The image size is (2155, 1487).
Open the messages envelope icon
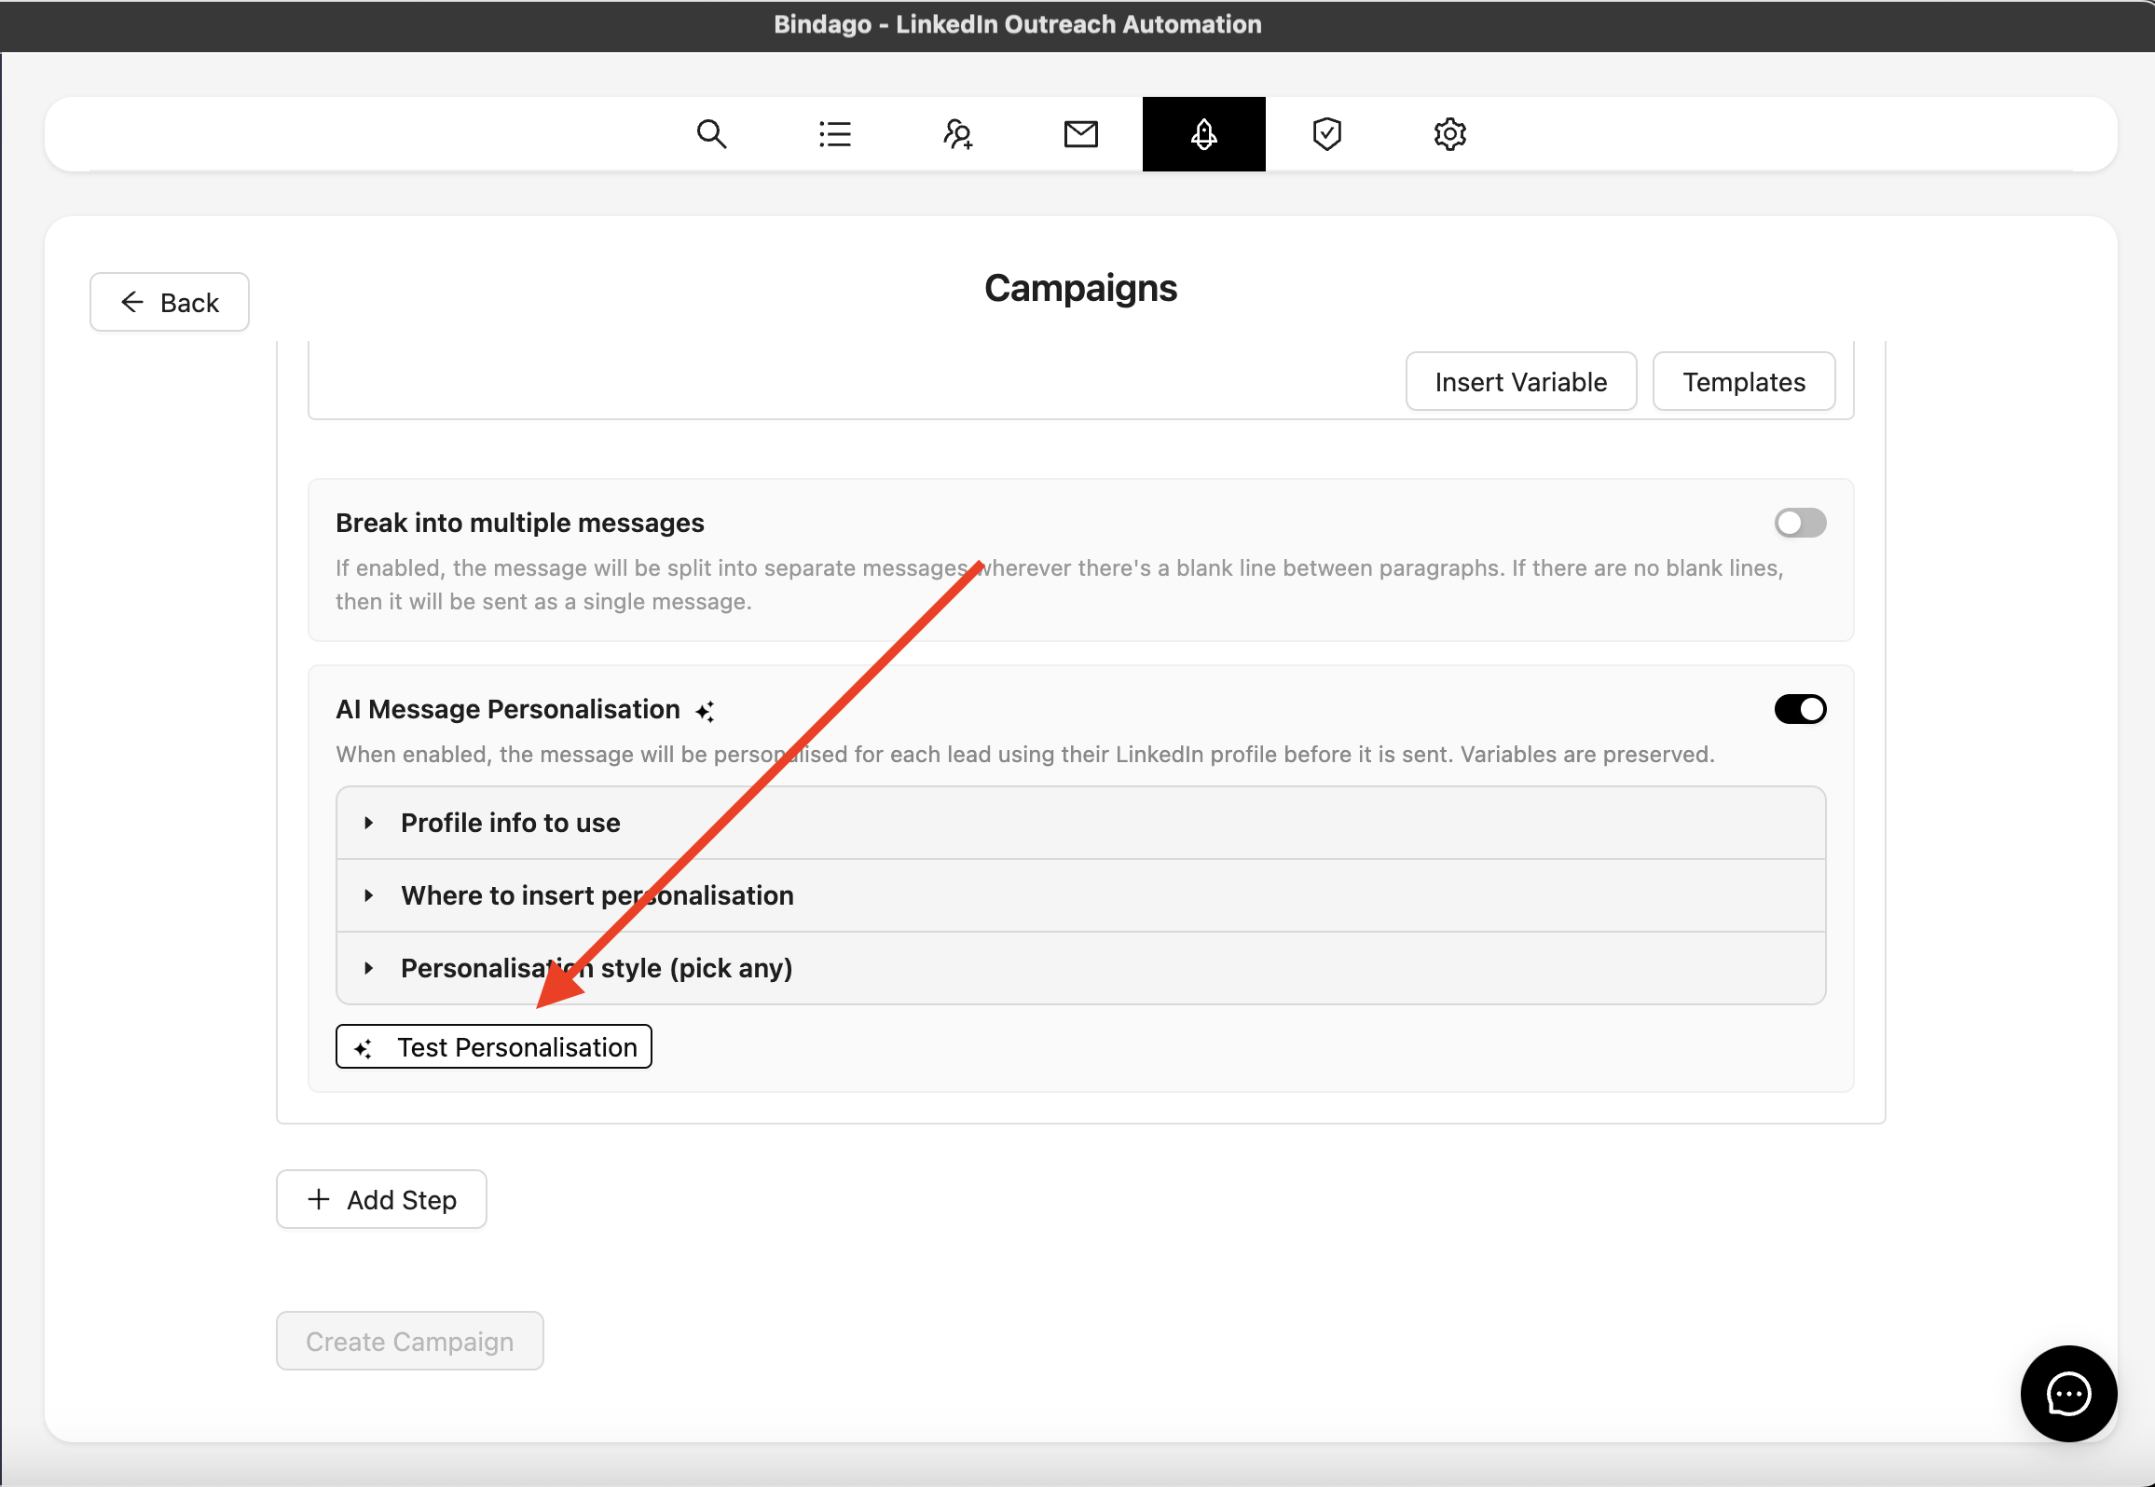1080,134
